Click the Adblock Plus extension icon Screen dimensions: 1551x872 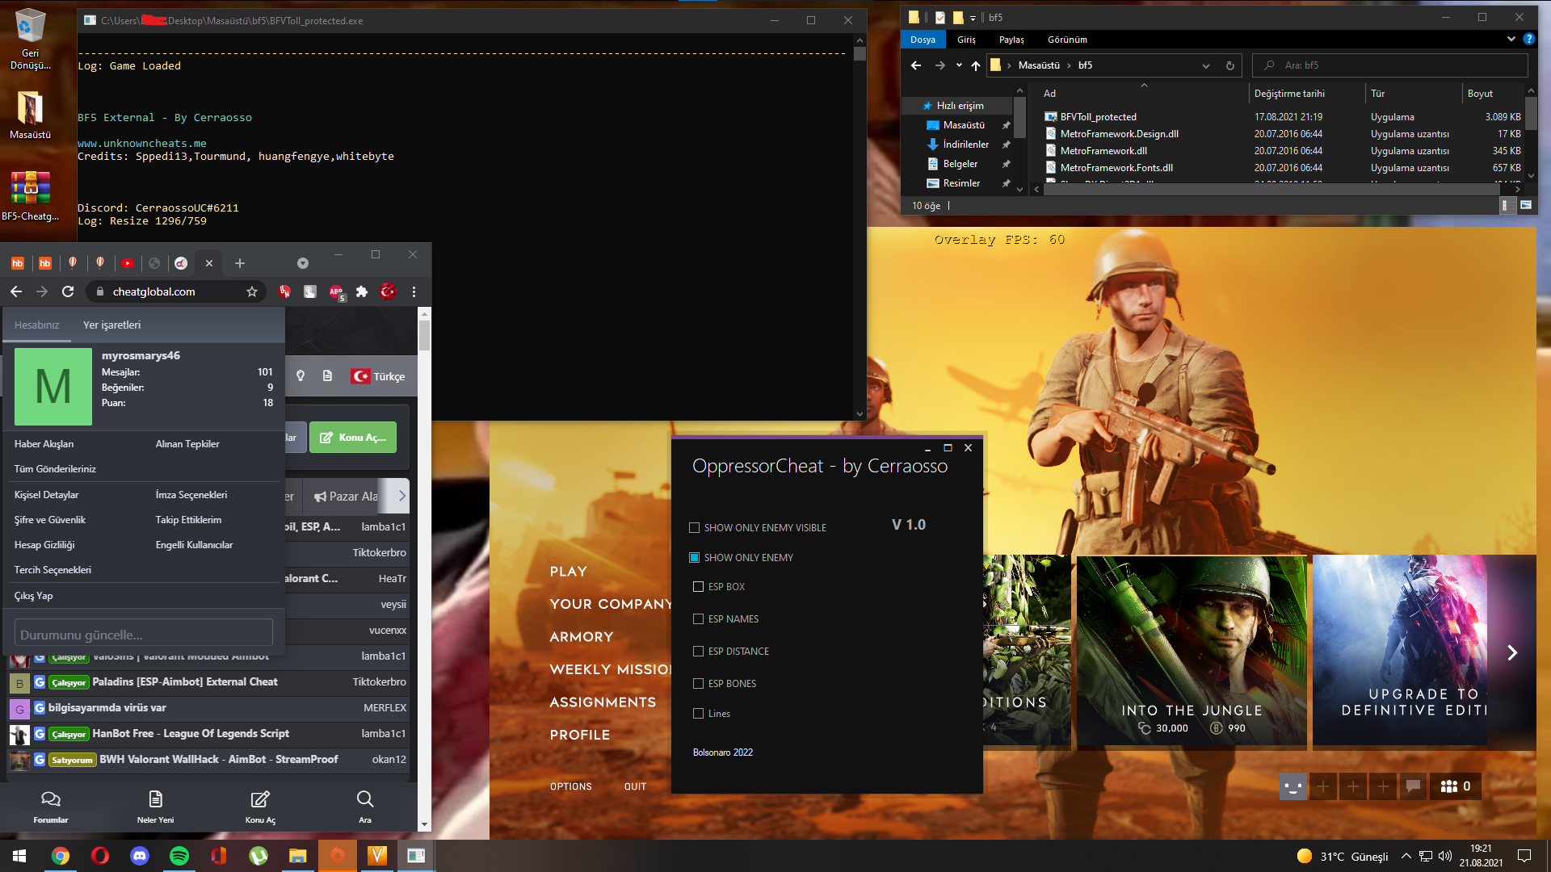pos(336,291)
